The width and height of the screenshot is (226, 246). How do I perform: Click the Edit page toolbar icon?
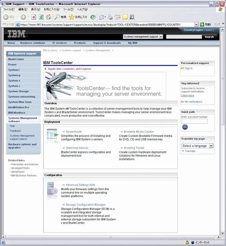(117, 17)
